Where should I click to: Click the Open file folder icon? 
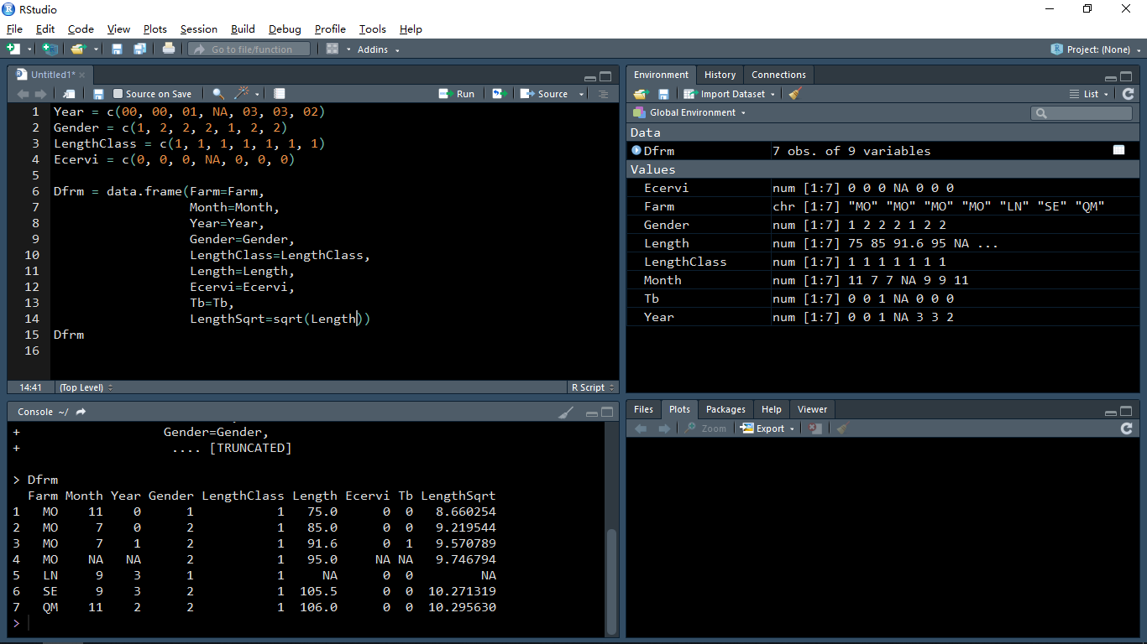(x=78, y=49)
